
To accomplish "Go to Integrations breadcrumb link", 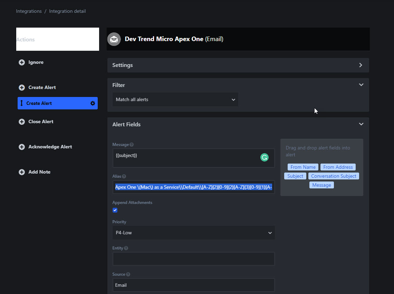I will pos(29,11).
